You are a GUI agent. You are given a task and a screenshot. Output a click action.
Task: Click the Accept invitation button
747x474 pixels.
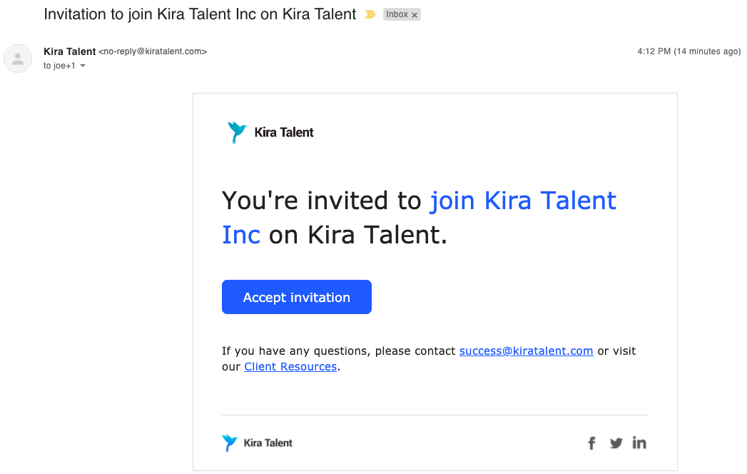pyautogui.click(x=297, y=297)
